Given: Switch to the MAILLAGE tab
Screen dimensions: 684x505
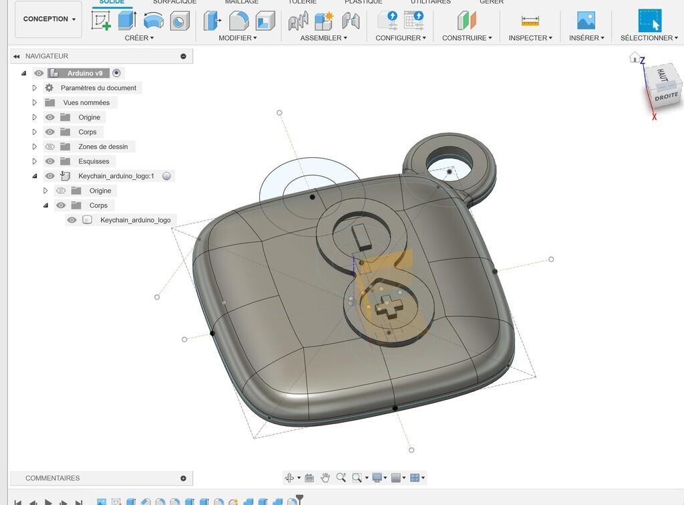Looking at the screenshot, I should (x=242, y=2).
